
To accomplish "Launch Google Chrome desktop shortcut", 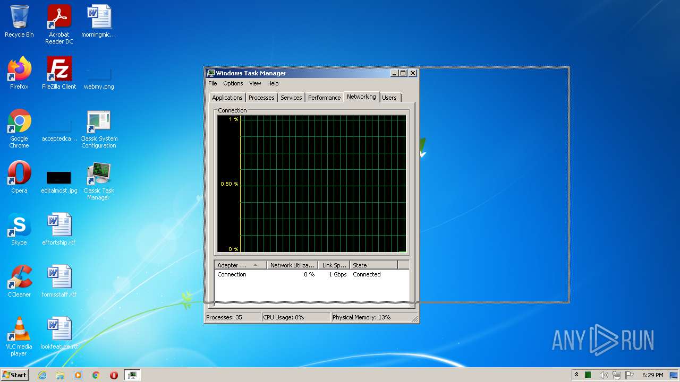I will coord(19,129).
